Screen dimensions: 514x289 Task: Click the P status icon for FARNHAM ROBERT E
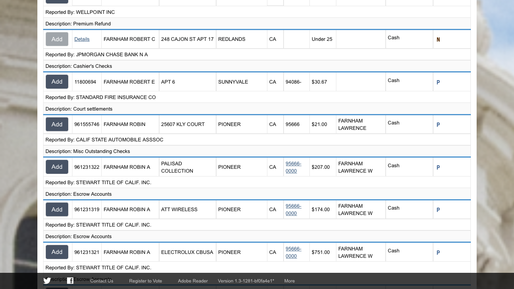tap(438, 82)
